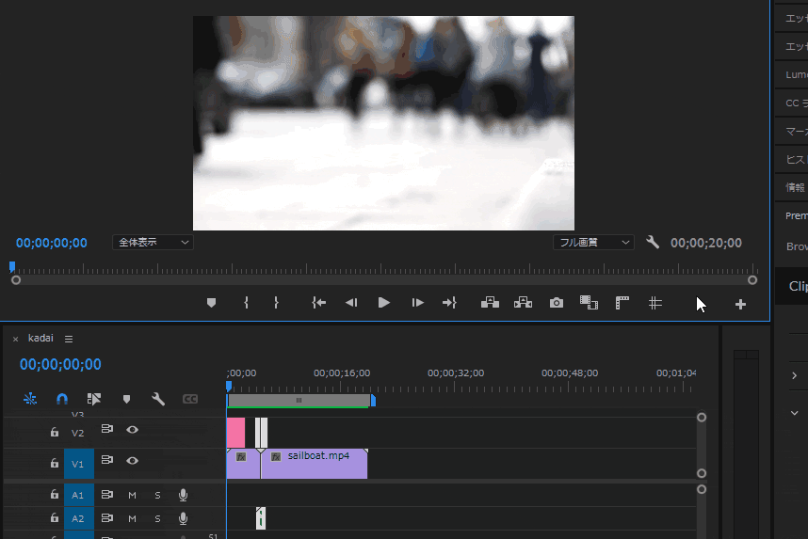Open the 全体表示 zoom level dropdown
The height and width of the screenshot is (539, 808).
pyautogui.click(x=154, y=242)
